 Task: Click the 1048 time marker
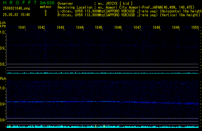click(156, 27)
